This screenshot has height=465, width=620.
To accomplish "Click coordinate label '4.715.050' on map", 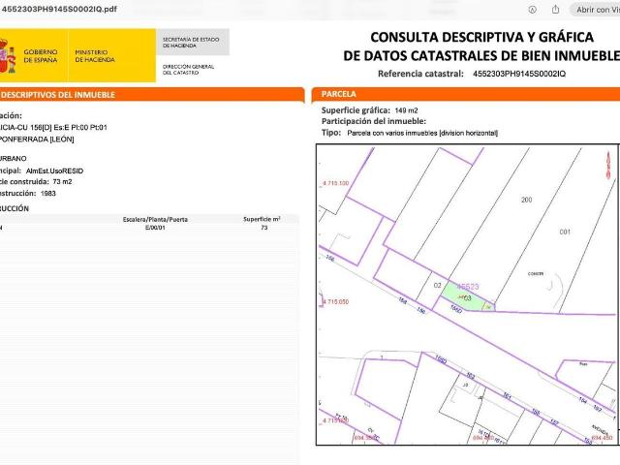I will [335, 302].
